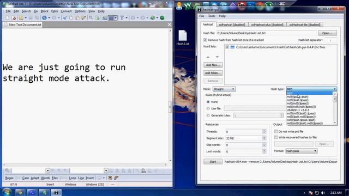Click the Open file folder icon in EditPad
Image resolution: width=349 pixels, height=196 pixels.
[21, 18]
